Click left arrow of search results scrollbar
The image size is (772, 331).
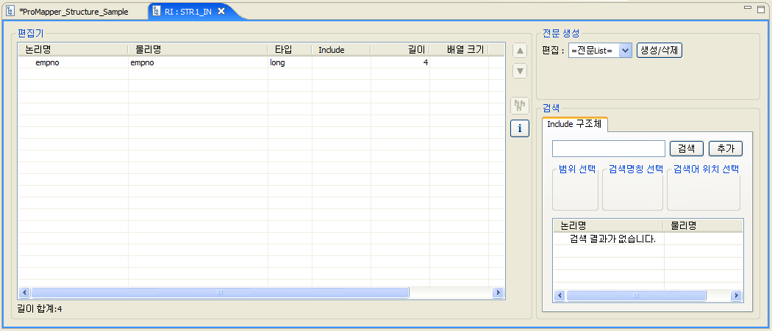coord(560,296)
